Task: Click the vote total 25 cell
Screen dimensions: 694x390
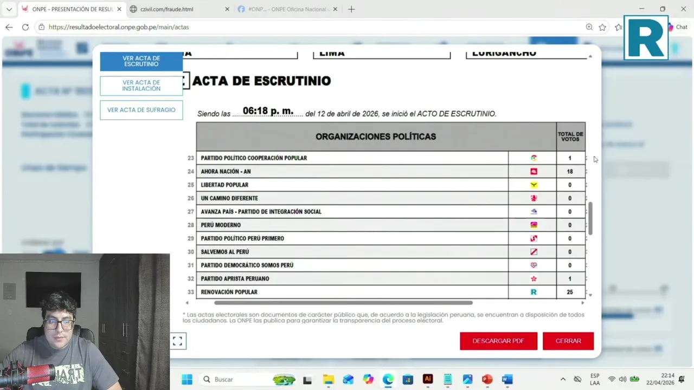Action: point(570,292)
